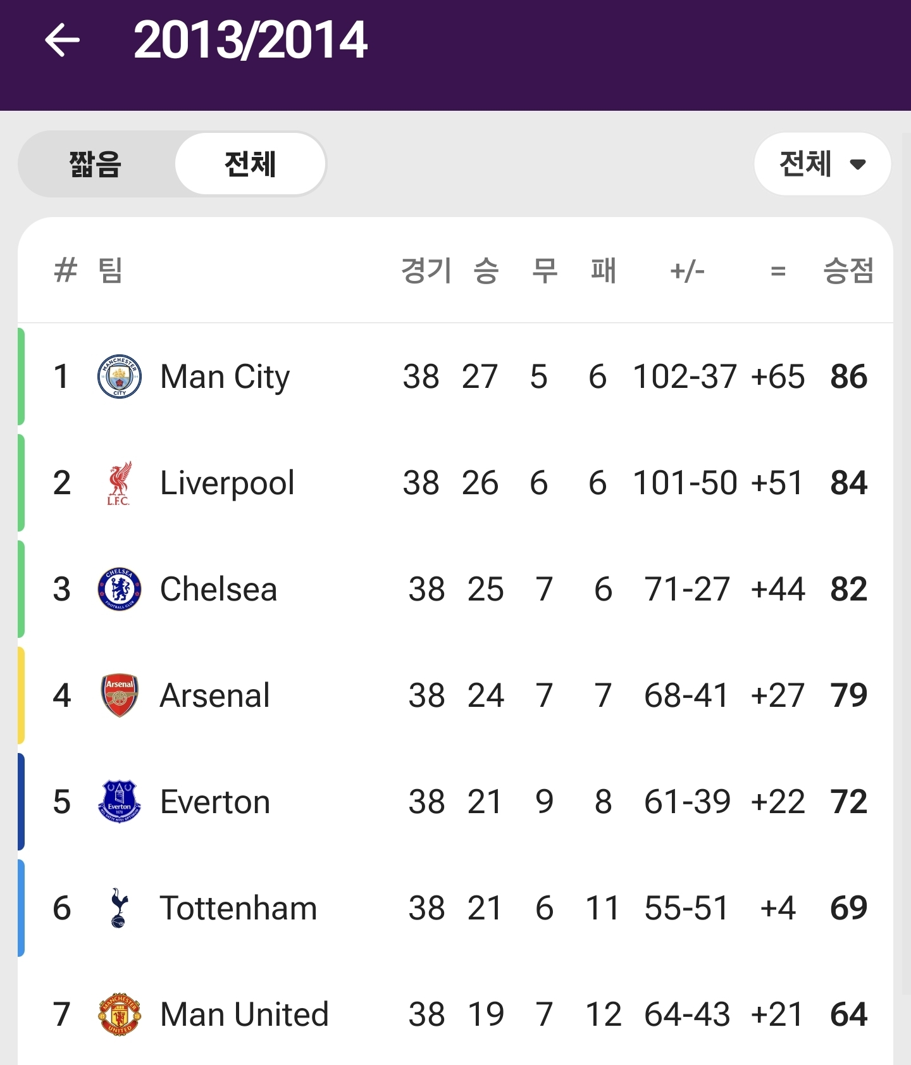
Task: Switch table view to 전체 segment
Action: (251, 164)
